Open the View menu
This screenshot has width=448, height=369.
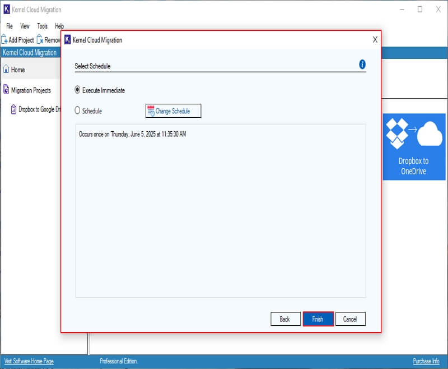25,26
